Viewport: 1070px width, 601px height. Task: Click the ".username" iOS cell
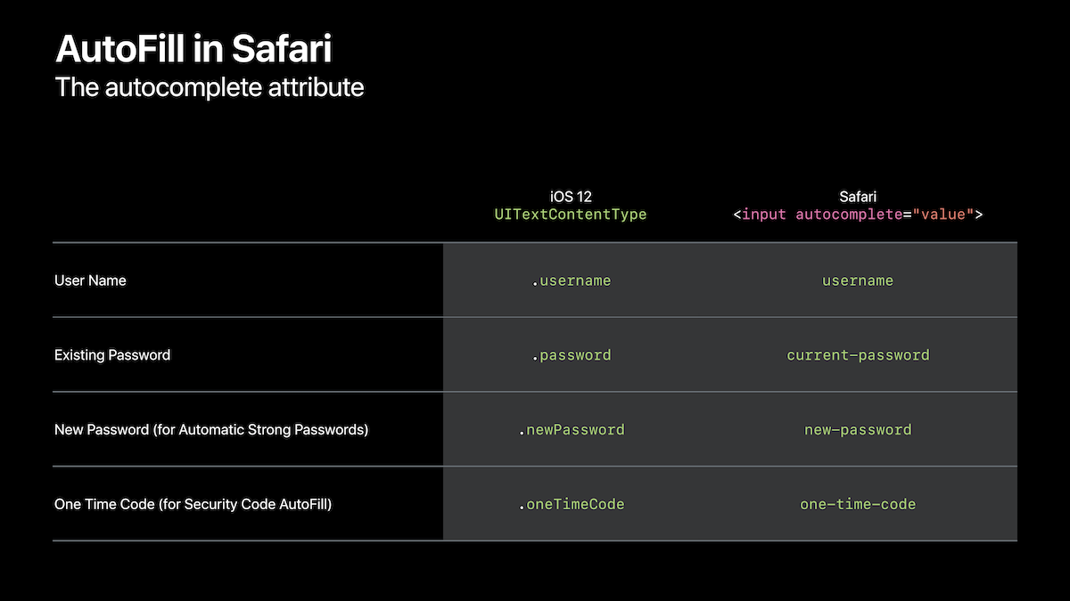(x=572, y=280)
